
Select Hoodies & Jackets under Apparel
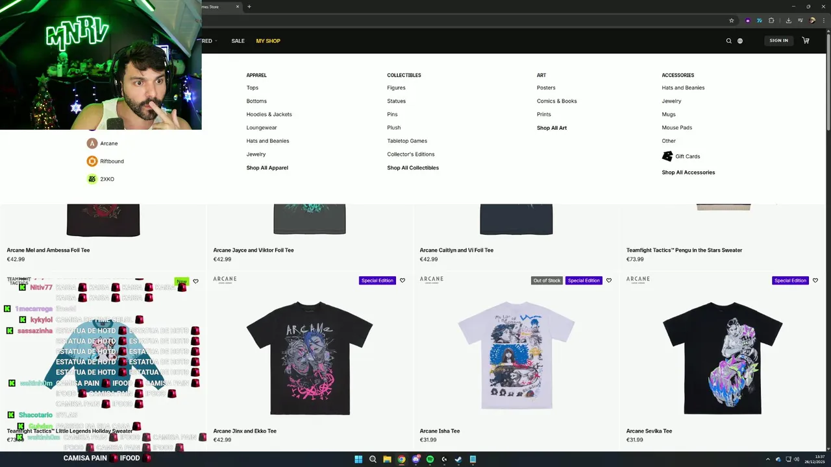tap(269, 114)
